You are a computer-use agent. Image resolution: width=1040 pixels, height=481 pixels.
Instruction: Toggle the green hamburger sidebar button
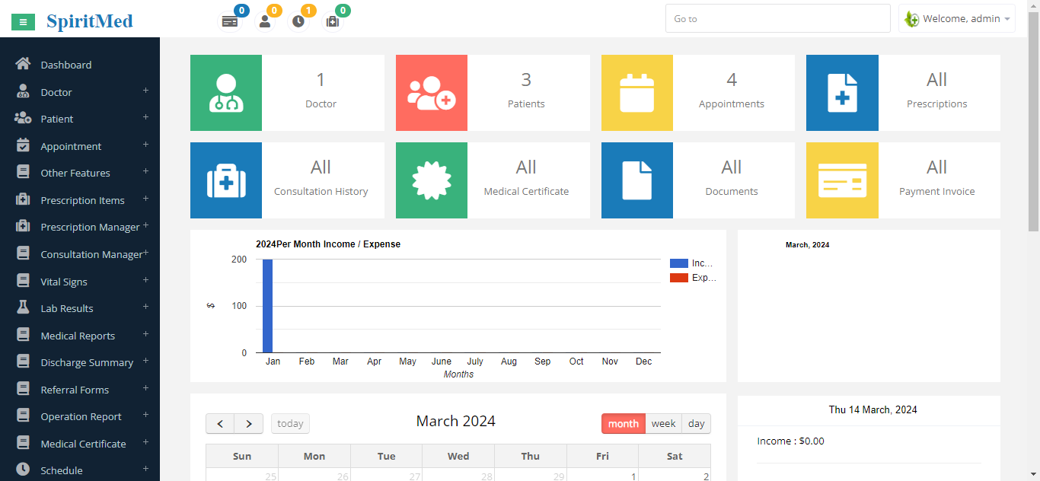[x=23, y=22]
